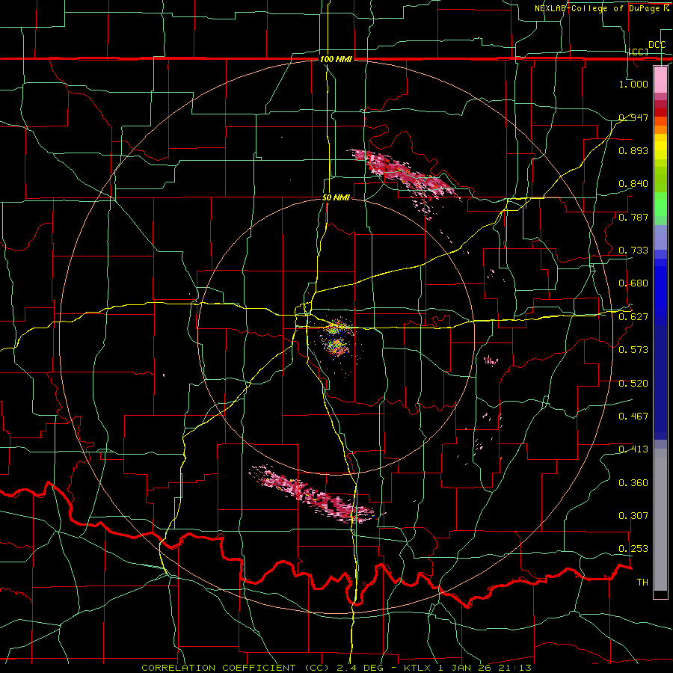
Task: Select the 0.520 scale value
Action: (633, 384)
